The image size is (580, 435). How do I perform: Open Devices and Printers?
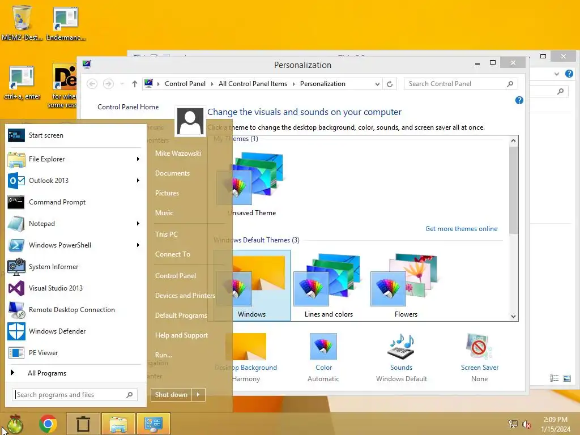185,296
